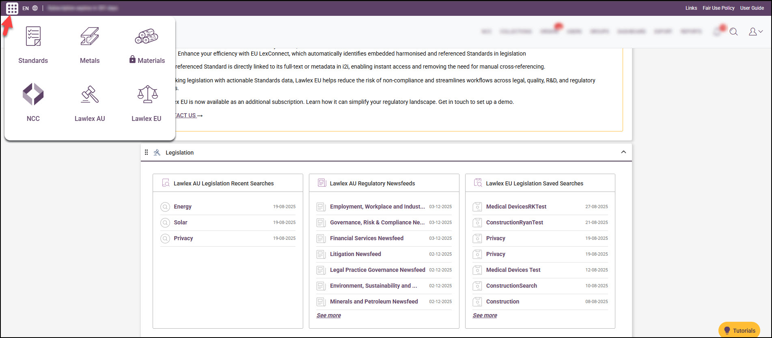
Task: Open the User Guide menu link
Action: [x=752, y=8]
